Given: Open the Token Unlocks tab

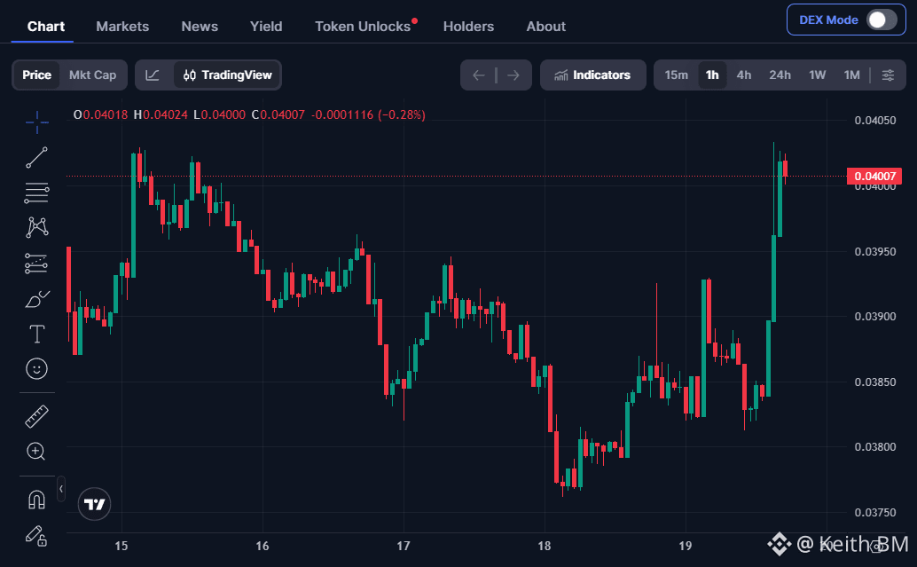Looking at the screenshot, I should coord(363,27).
